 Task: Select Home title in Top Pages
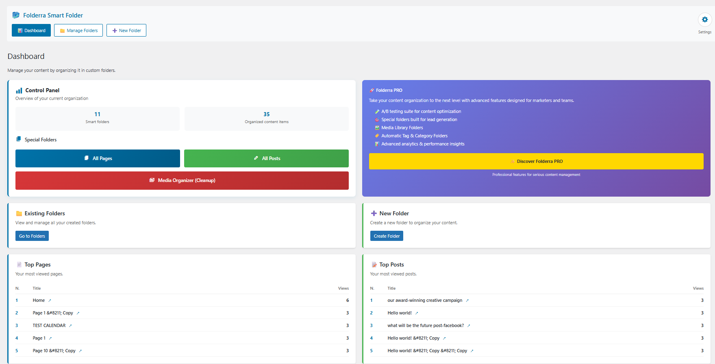[x=39, y=301]
